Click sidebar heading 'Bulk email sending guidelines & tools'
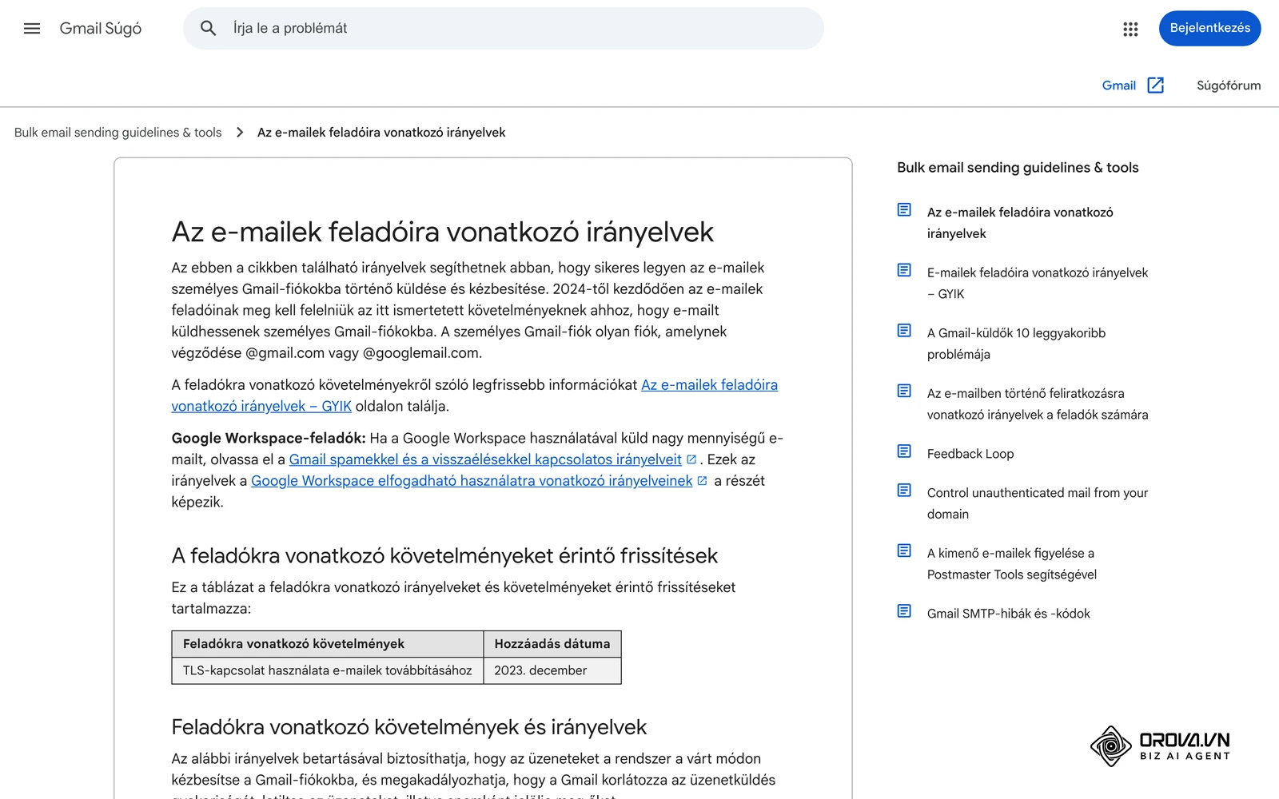 [1018, 168]
